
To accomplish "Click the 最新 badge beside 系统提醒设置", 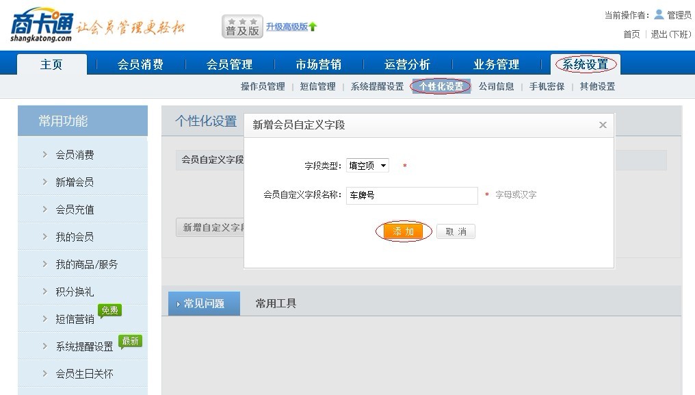I will 130,341.
